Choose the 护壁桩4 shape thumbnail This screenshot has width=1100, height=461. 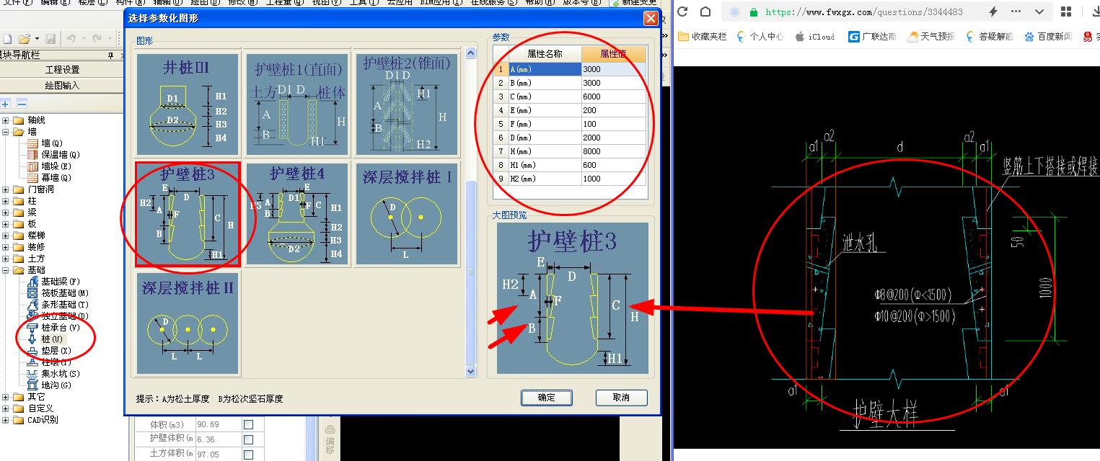(297, 214)
